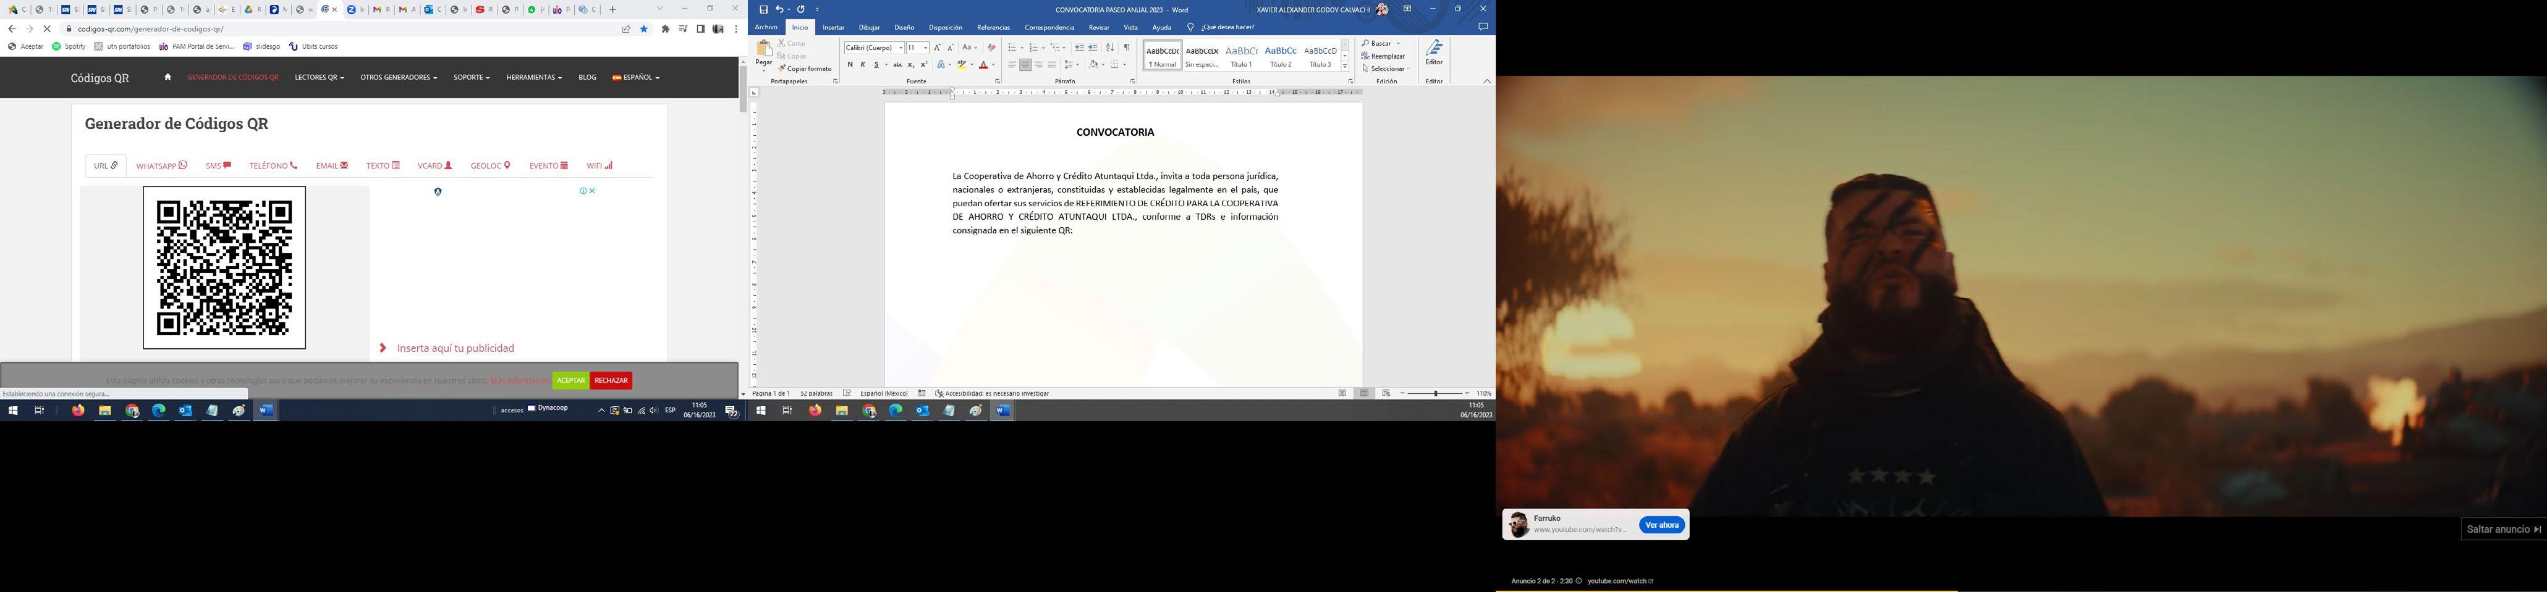The height and width of the screenshot is (592, 2547).
Task: Select the WHATSAPP QR type tab
Action: pyautogui.click(x=162, y=166)
